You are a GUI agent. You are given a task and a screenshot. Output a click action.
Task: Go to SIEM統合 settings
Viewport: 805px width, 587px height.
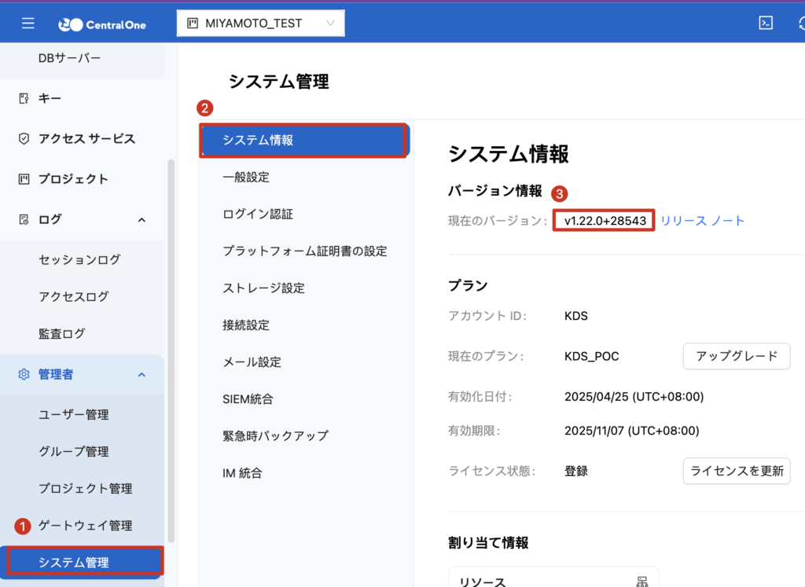tap(248, 399)
